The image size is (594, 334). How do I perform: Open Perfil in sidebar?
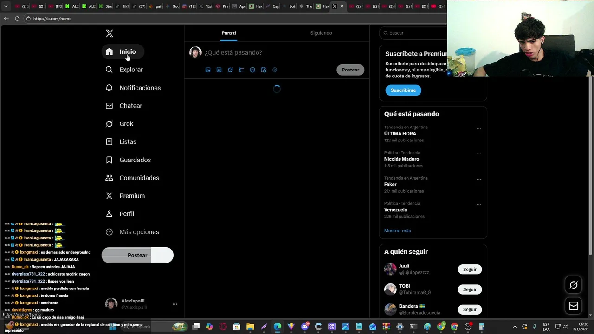120,214
